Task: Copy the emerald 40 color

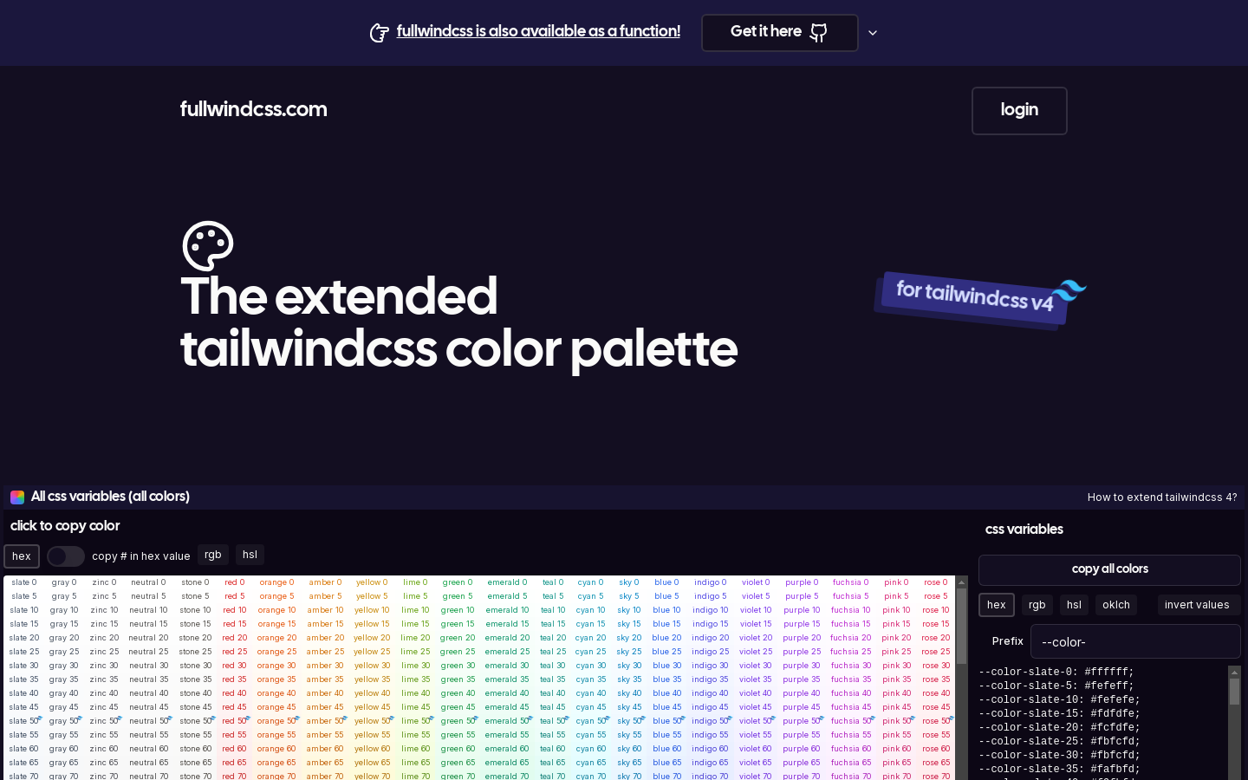Action: pyautogui.click(x=507, y=693)
